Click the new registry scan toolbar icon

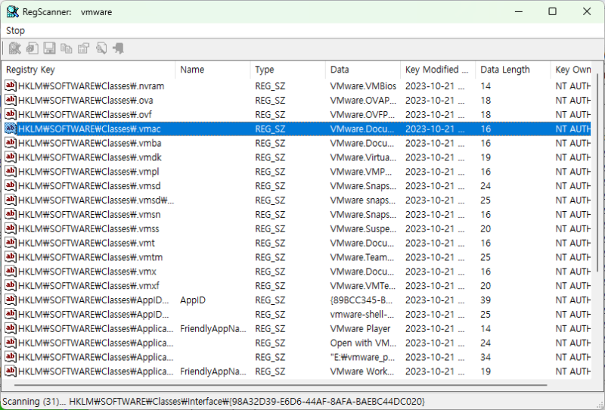coord(14,48)
